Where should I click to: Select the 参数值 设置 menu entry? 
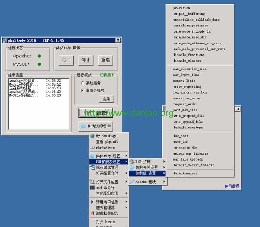[x=147, y=174]
